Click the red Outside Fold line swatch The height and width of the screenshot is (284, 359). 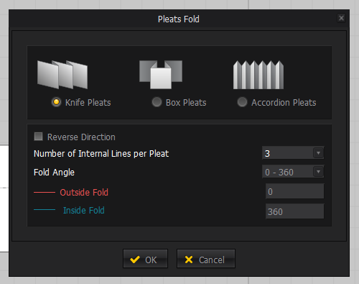(45, 192)
